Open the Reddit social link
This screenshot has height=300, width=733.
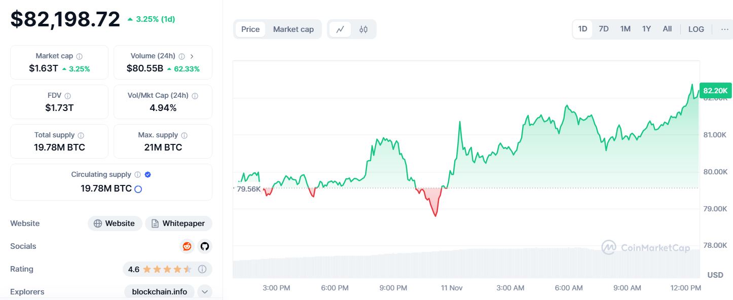[x=187, y=246]
